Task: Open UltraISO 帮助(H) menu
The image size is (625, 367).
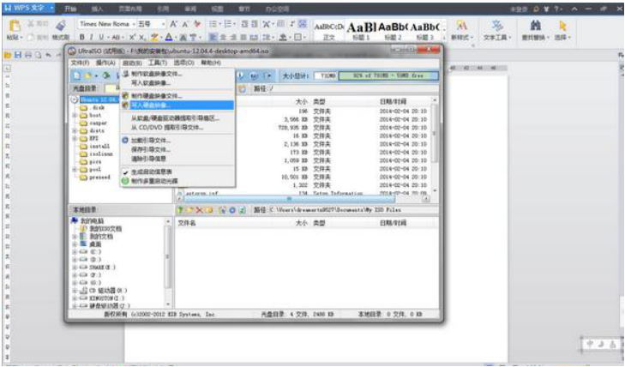Action: [211, 63]
